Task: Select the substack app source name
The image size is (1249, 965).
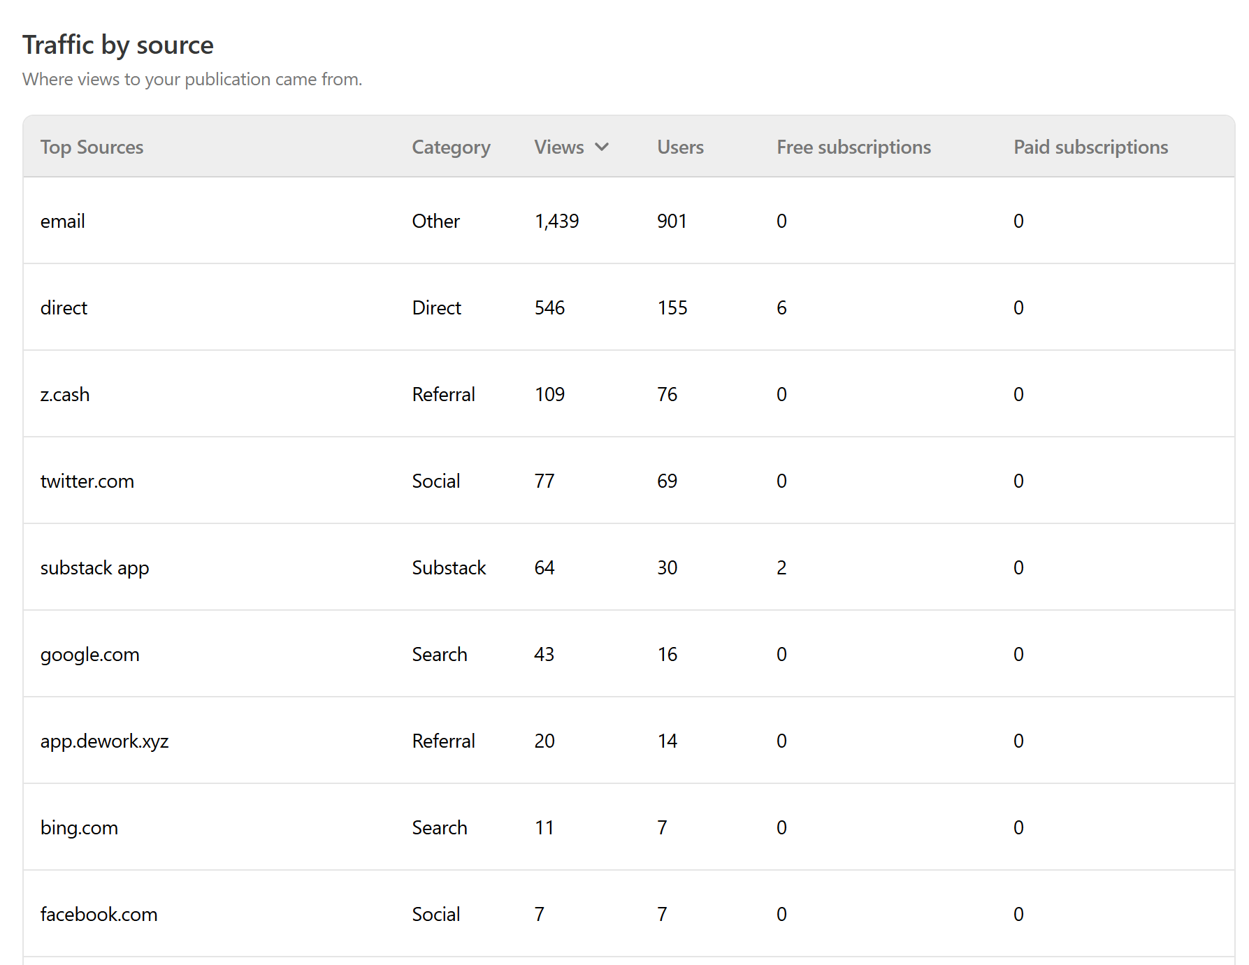Action: pos(94,567)
